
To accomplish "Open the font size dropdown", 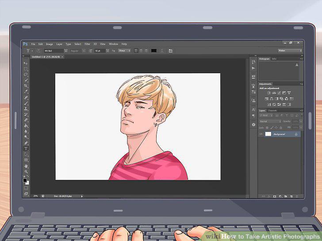I will [x=107, y=51].
